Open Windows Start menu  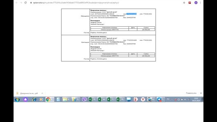pos(17,99)
